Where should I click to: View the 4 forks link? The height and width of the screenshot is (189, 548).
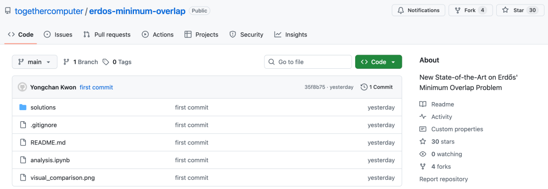[x=441, y=167]
